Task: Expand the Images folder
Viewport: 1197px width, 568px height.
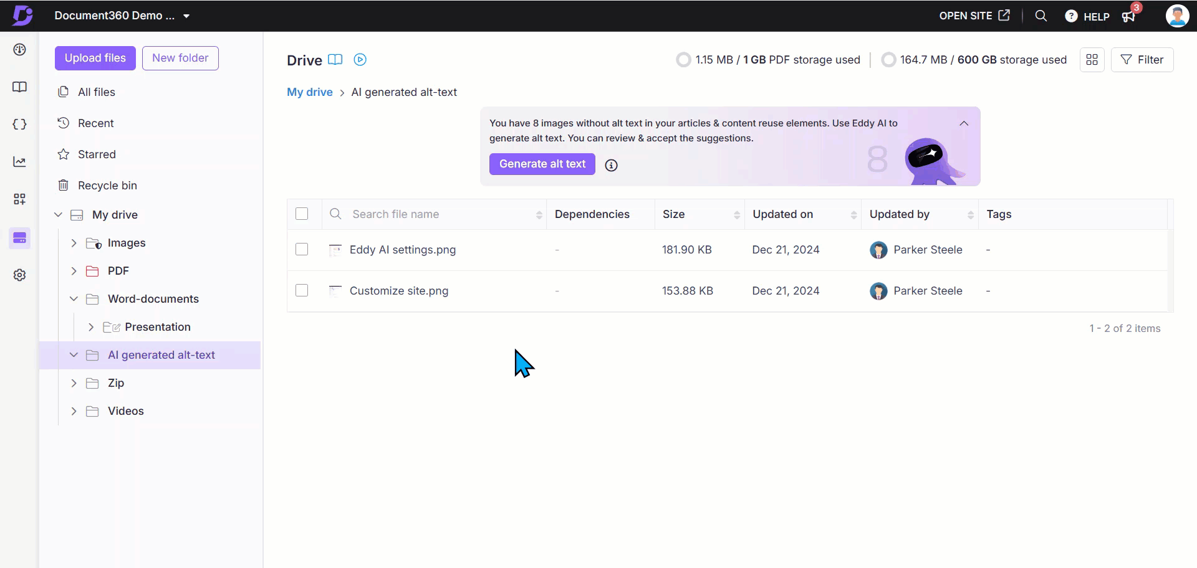Action: (74, 243)
